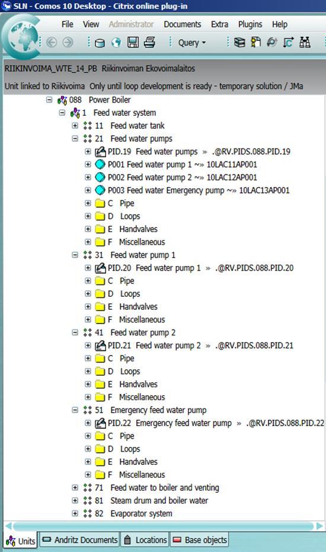Expand the 71 Feed water to boiler node

click(x=75, y=487)
